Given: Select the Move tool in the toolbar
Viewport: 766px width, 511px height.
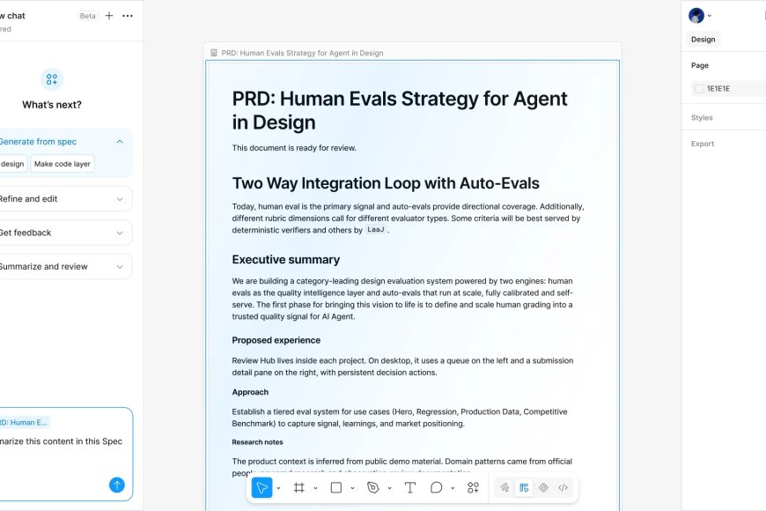Looking at the screenshot, I should 261,487.
